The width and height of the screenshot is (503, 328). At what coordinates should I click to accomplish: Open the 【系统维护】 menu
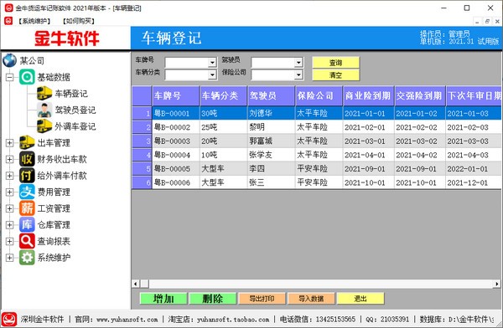pos(34,21)
